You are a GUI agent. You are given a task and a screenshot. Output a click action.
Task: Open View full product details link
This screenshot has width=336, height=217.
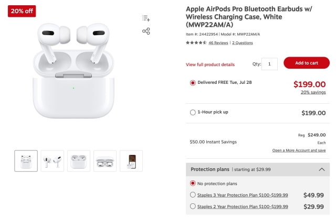pos(210,64)
